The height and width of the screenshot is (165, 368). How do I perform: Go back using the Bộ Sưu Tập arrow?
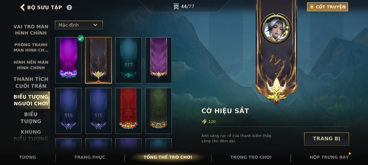click(22, 7)
